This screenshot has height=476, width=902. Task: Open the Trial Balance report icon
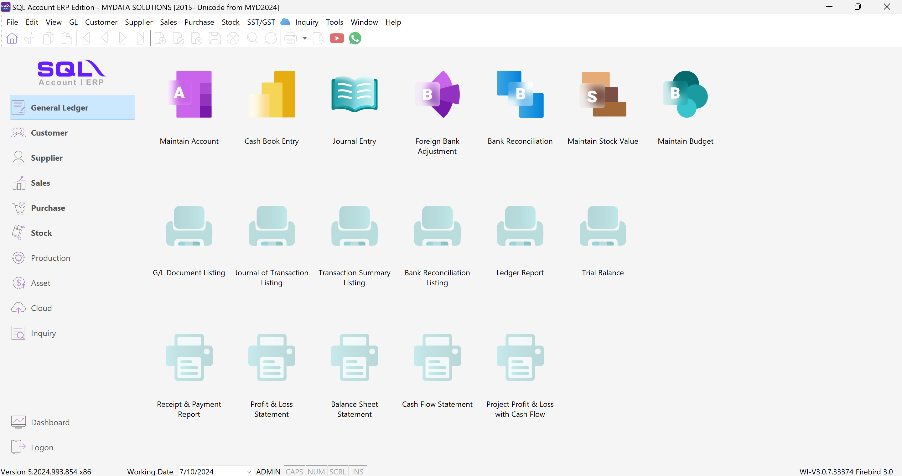pos(603,226)
